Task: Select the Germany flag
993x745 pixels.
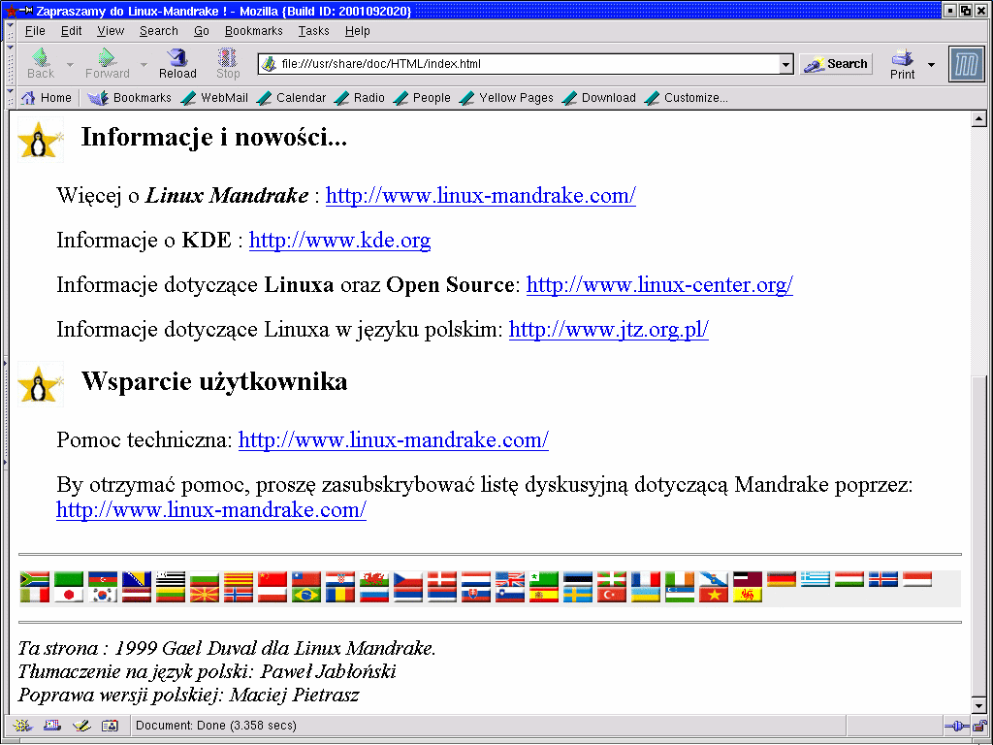Action: [781, 579]
